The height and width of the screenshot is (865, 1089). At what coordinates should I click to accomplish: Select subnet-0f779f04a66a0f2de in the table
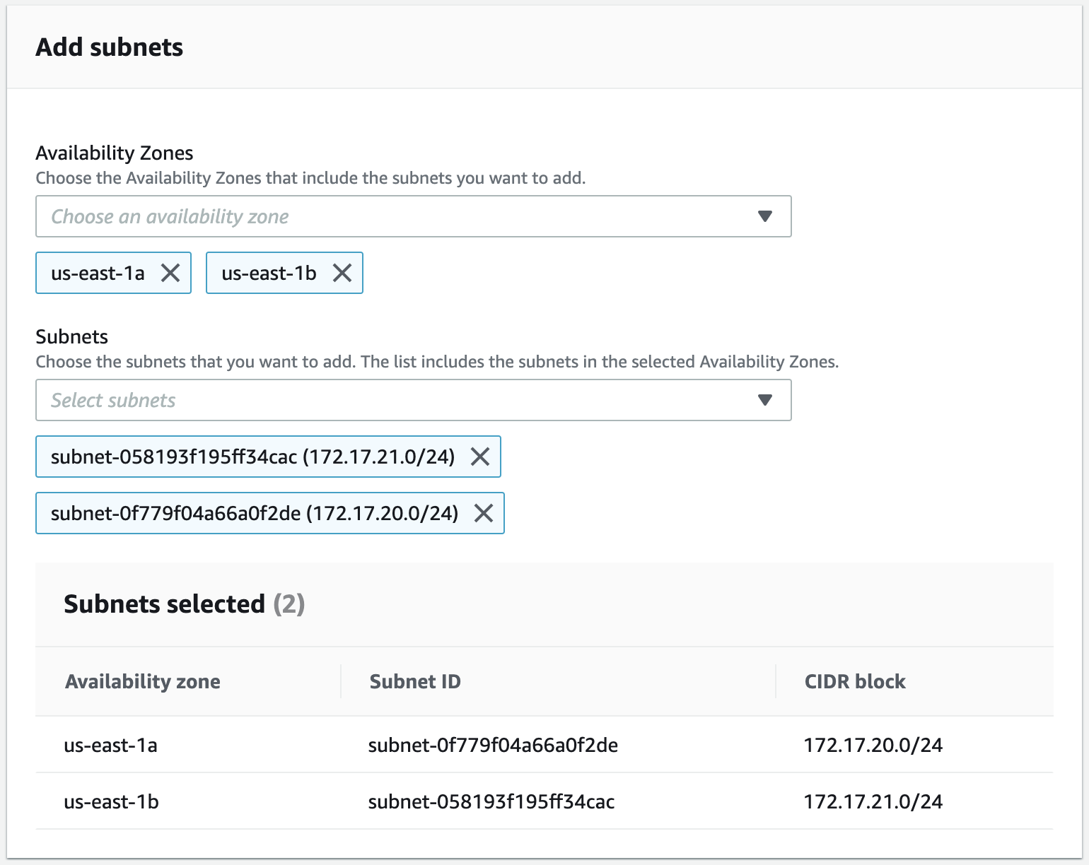tap(493, 745)
